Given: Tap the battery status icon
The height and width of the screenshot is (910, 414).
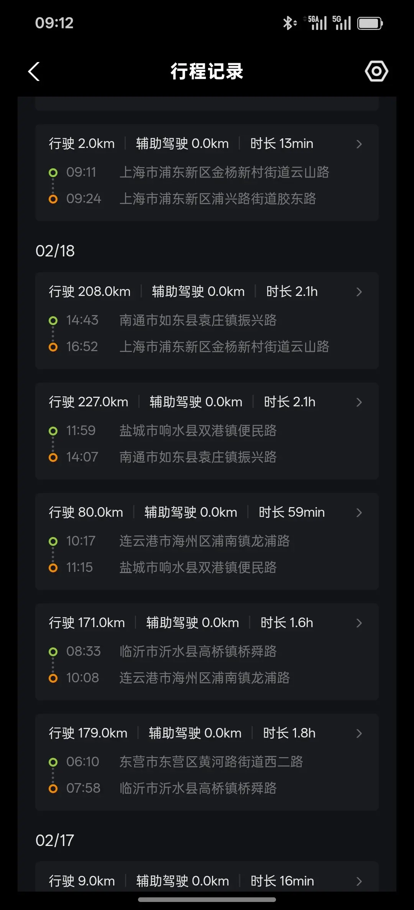Looking at the screenshot, I should pos(370,23).
